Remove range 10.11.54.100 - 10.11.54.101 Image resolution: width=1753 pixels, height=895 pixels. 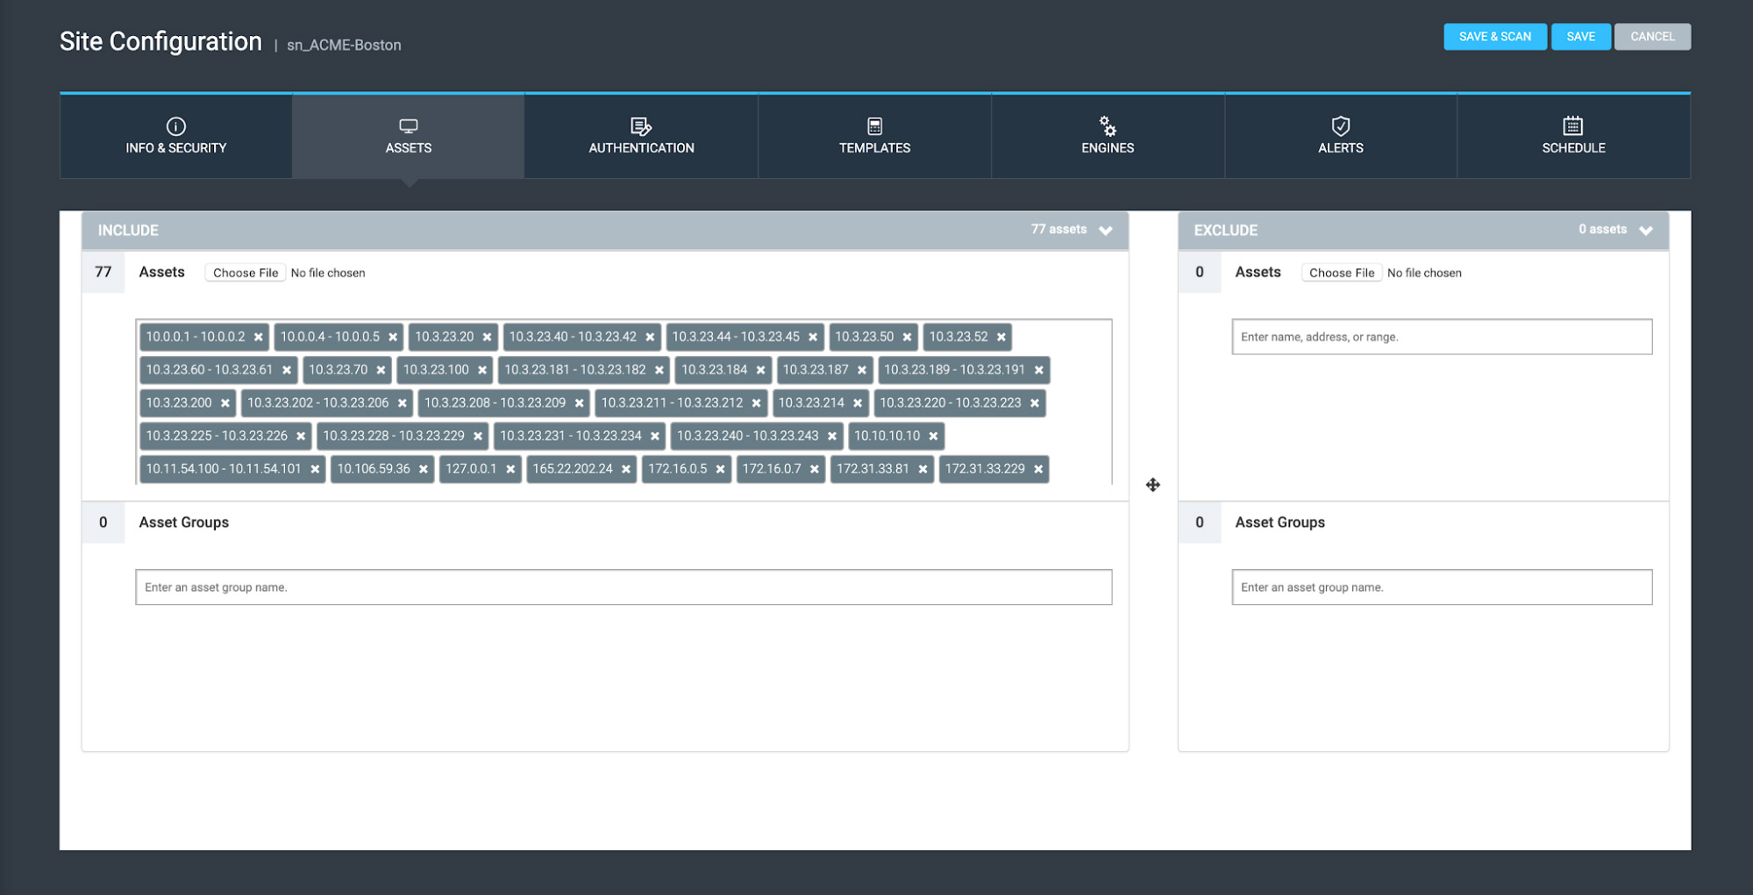(x=315, y=470)
